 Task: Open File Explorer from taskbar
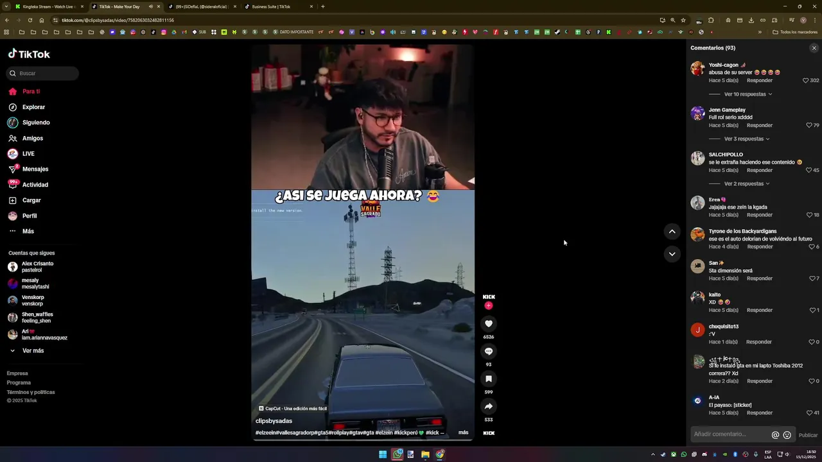425,454
